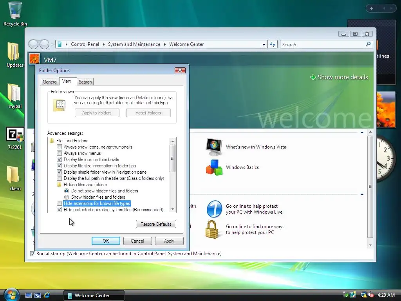
Task: Click the Advanced settings scrollbar thumb
Action: click(x=173, y=158)
